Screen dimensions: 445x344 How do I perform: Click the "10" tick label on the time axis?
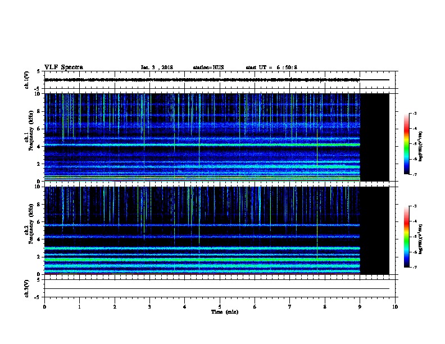point(395,306)
